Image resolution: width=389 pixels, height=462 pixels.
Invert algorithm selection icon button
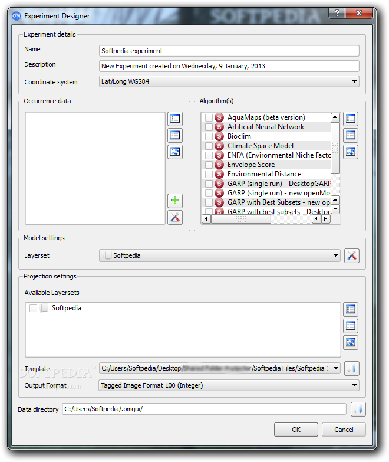pyautogui.click(x=351, y=152)
